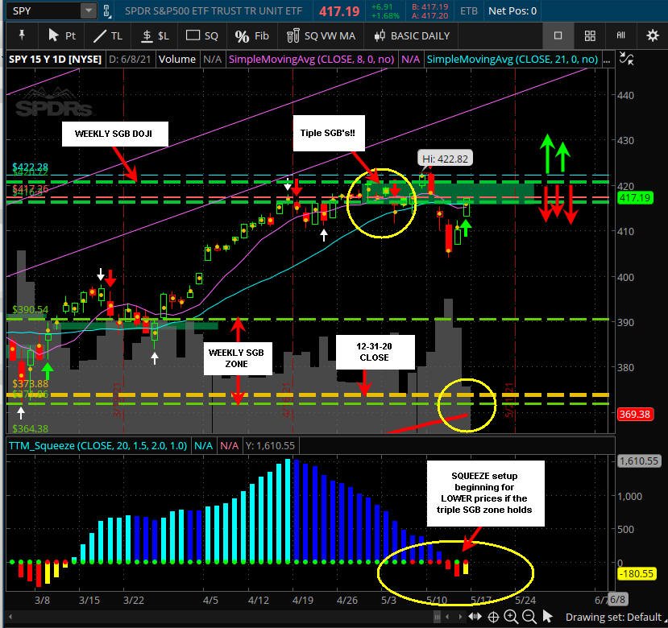Image resolution: width=668 pixels, height=628 pixels.
Task: Expand the studies ellipsis in chart header
Action: pos(607,60)
